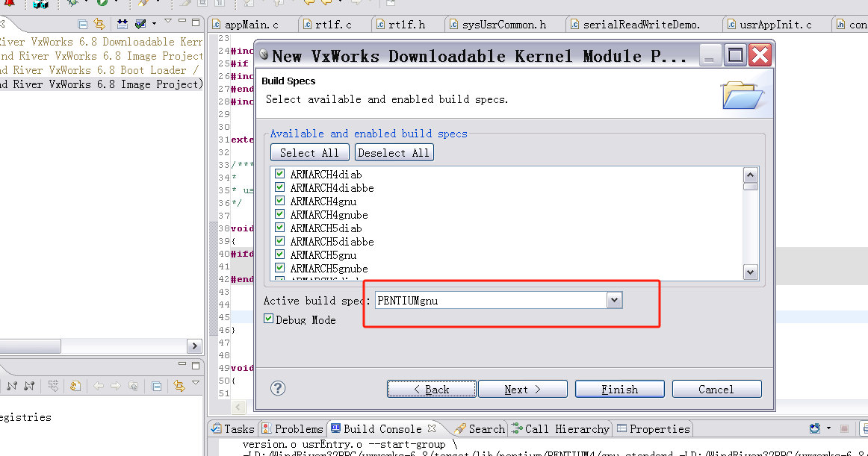Open the Active build spec dropdown
Image resolution: width=868 pixels, height=456 pixels.
pyautogui.click(x=615, y=300)
